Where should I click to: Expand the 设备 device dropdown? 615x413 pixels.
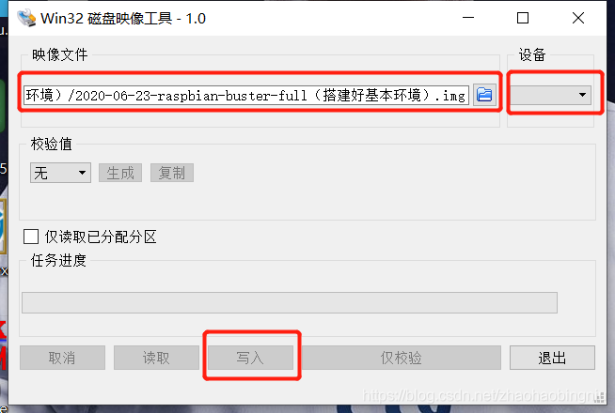(x=550, y=95)
